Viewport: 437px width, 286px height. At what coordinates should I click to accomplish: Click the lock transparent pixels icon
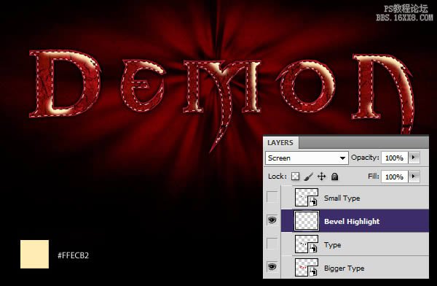[x=296, y=177]
